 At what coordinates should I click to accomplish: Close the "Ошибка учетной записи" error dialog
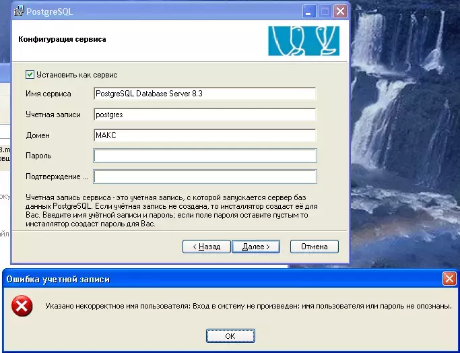point(449,279)
